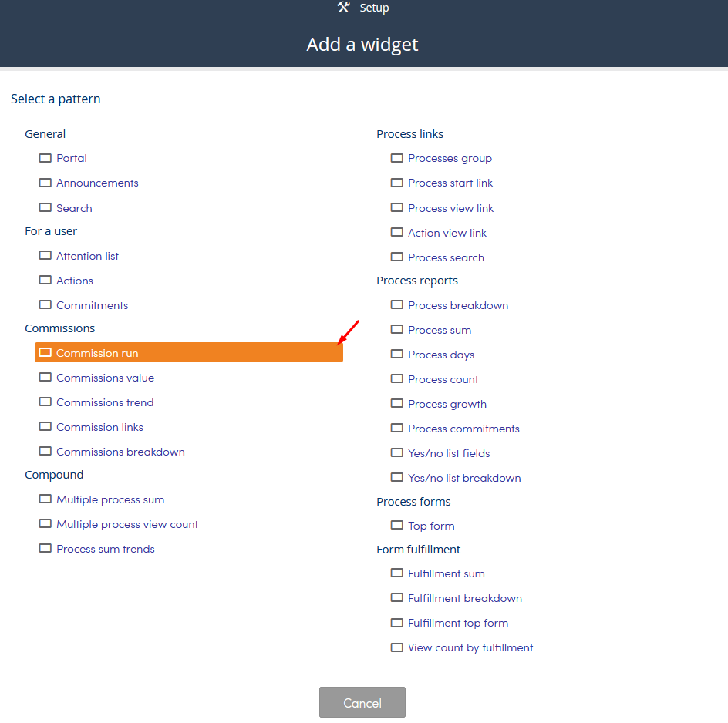Viewport: 728px width, 723px height.
Task: Select the highlighted Commission run row
Action: point(189,353)
